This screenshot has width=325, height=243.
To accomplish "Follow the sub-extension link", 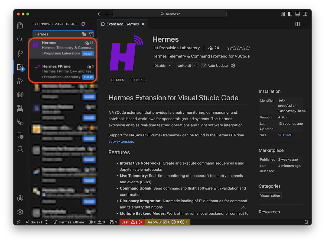I will click(x=121, y=141).
